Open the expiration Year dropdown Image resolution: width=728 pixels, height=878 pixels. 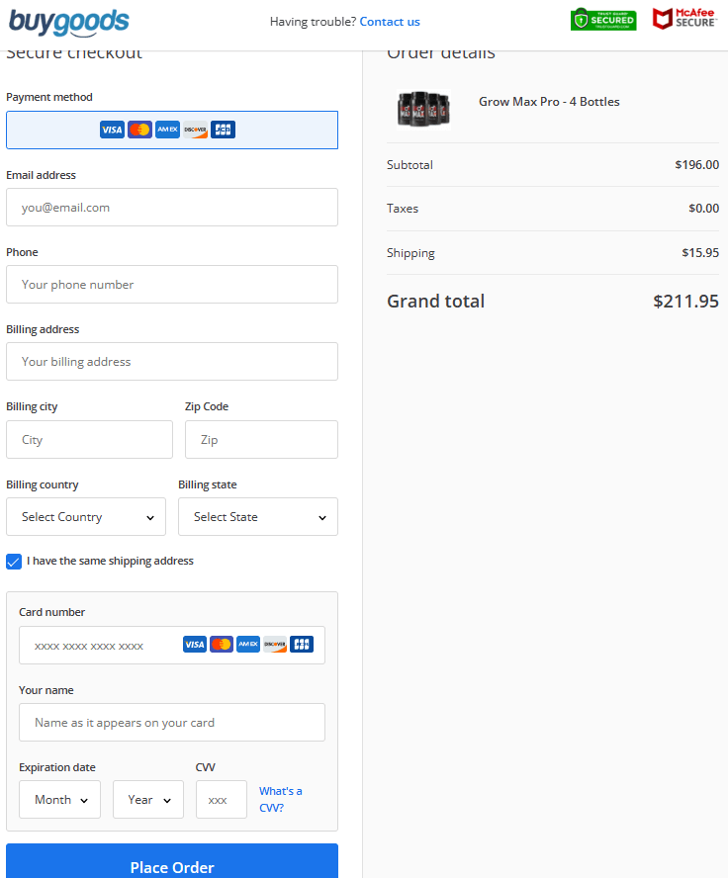[x=147, y=799]
